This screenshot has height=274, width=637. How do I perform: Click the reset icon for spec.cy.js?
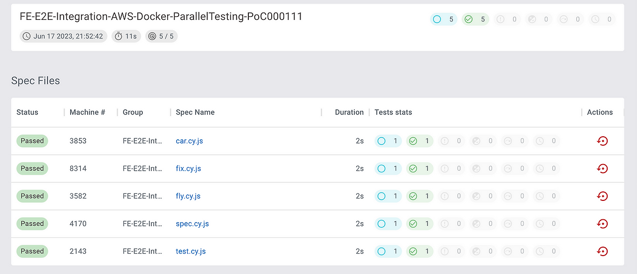pos(602,224)
